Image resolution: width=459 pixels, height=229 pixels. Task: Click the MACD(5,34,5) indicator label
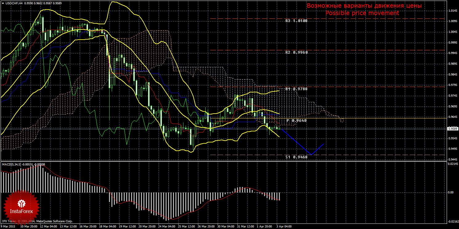[12, 165]
